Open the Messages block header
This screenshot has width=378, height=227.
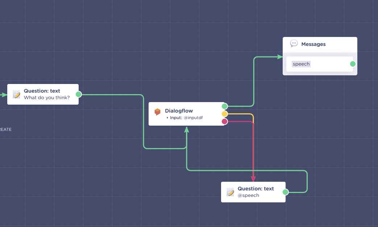pos(313,44)
